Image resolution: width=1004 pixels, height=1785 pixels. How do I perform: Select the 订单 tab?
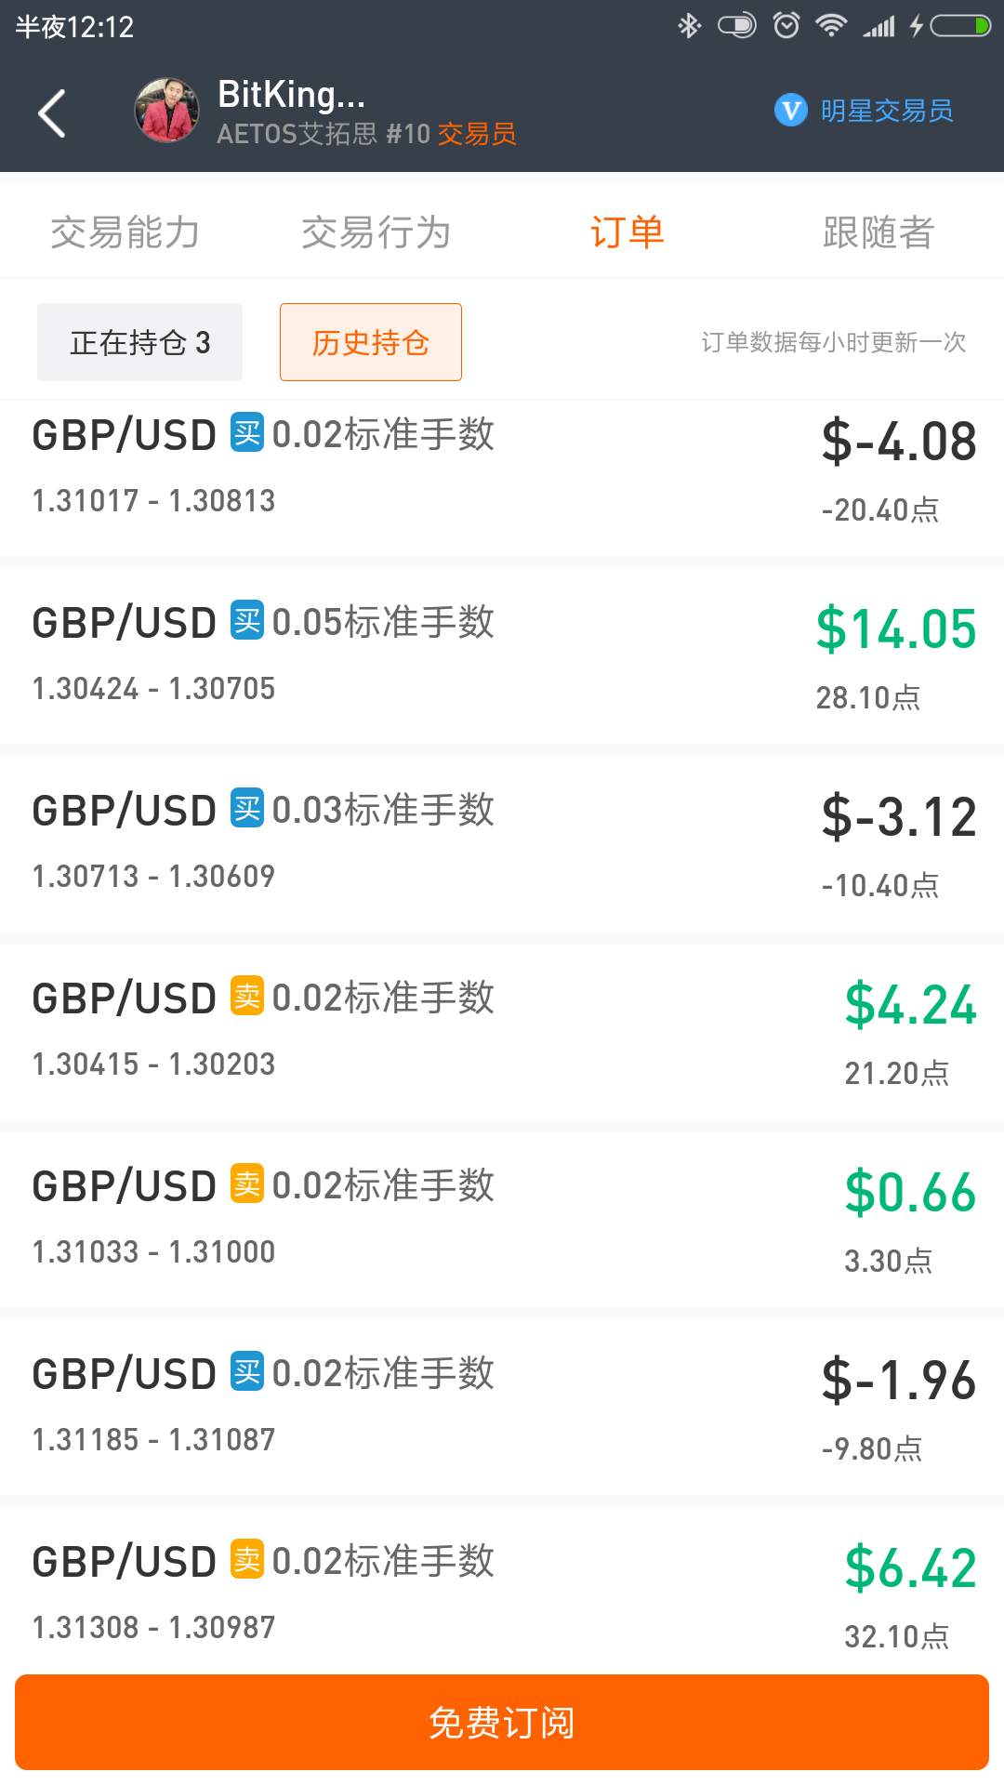coord(627,231)
